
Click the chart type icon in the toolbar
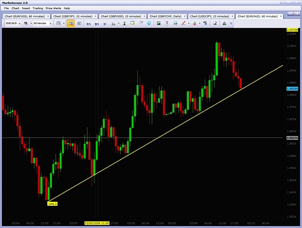tap(58, 23)
